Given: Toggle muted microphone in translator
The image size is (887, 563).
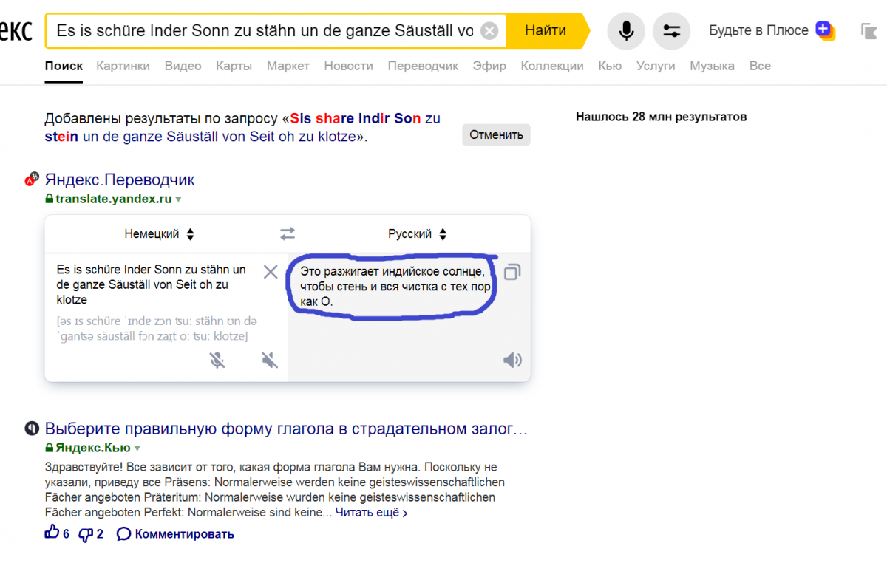Looking at the screenshot, I should (217, 360).
